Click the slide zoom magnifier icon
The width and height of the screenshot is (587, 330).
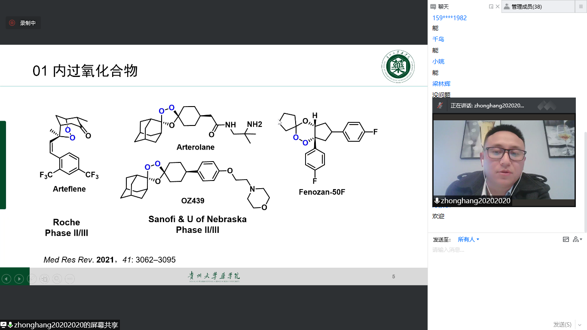click(57, 279)
